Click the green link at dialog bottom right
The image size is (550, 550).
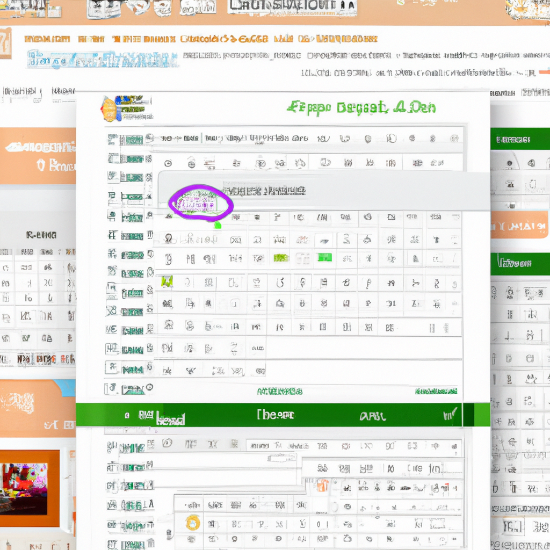436,392
